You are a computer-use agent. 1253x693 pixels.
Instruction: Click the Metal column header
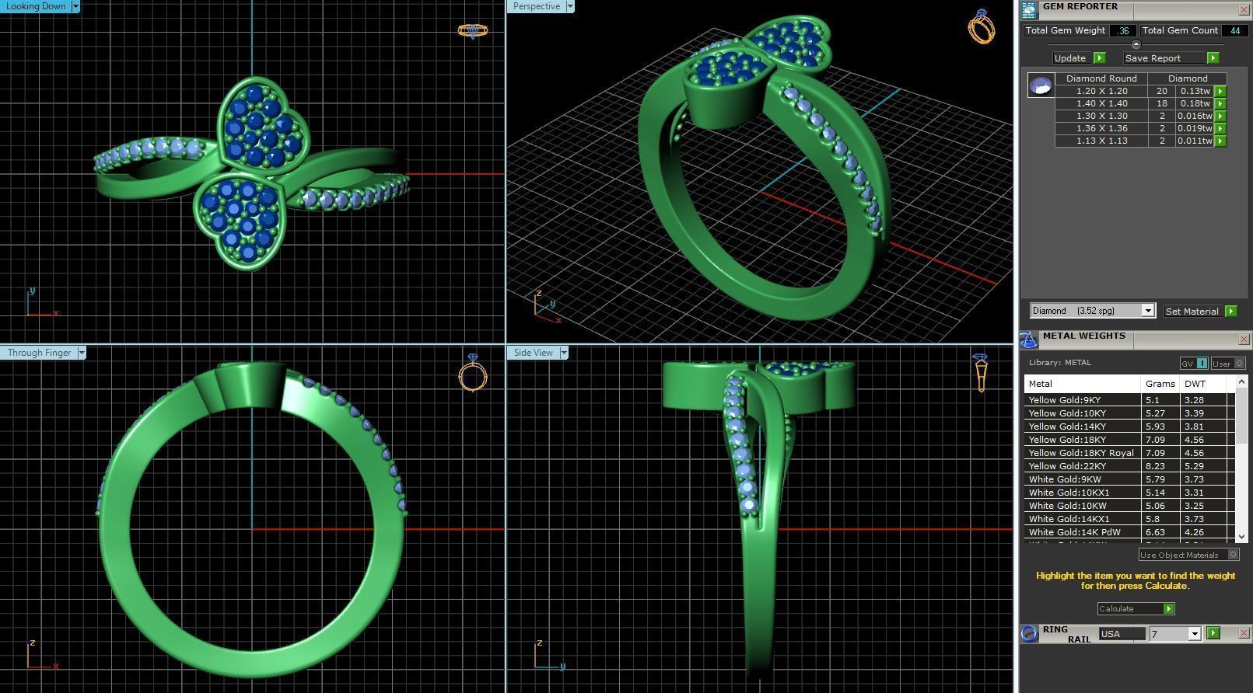[x=1082, y=384]
